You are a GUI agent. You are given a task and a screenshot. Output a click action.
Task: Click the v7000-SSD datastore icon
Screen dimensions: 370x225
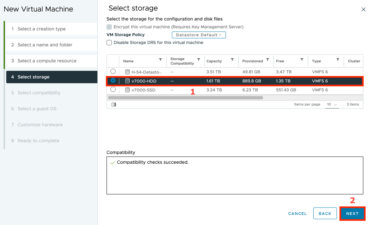[127, 90]
